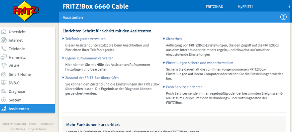Image resolution: width=292 pixels, height=132 pixels.
Task: Launch the Push Service einrichten assistant
Action: coord(184,87)
